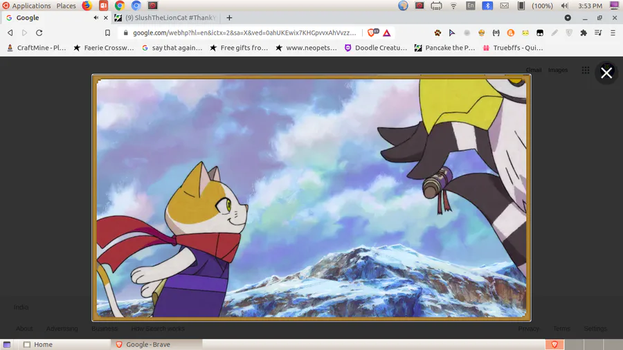Open the Gmail link

534,70
